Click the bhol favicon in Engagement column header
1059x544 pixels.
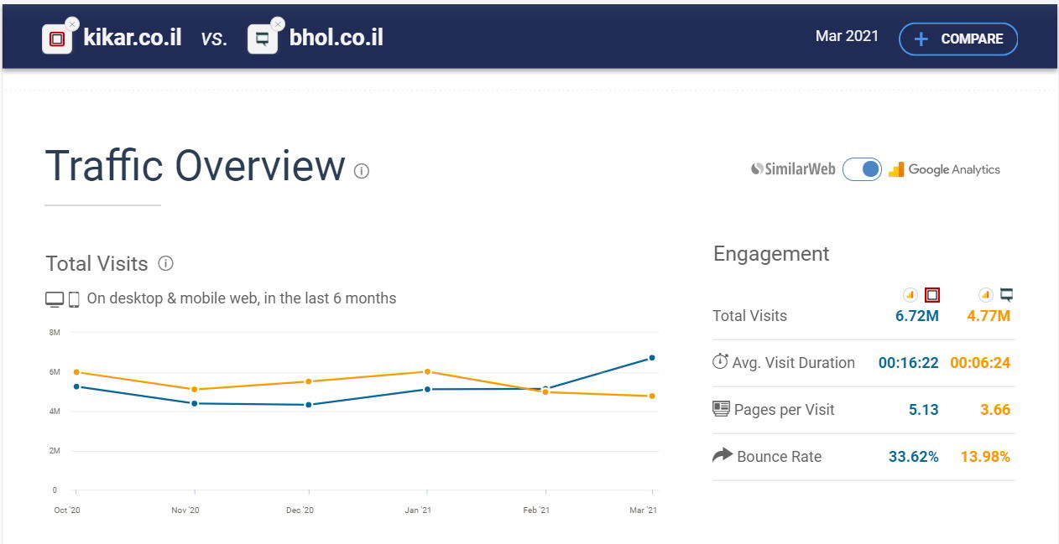1007,294
